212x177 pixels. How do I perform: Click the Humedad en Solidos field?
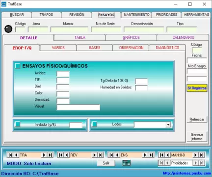141,88
